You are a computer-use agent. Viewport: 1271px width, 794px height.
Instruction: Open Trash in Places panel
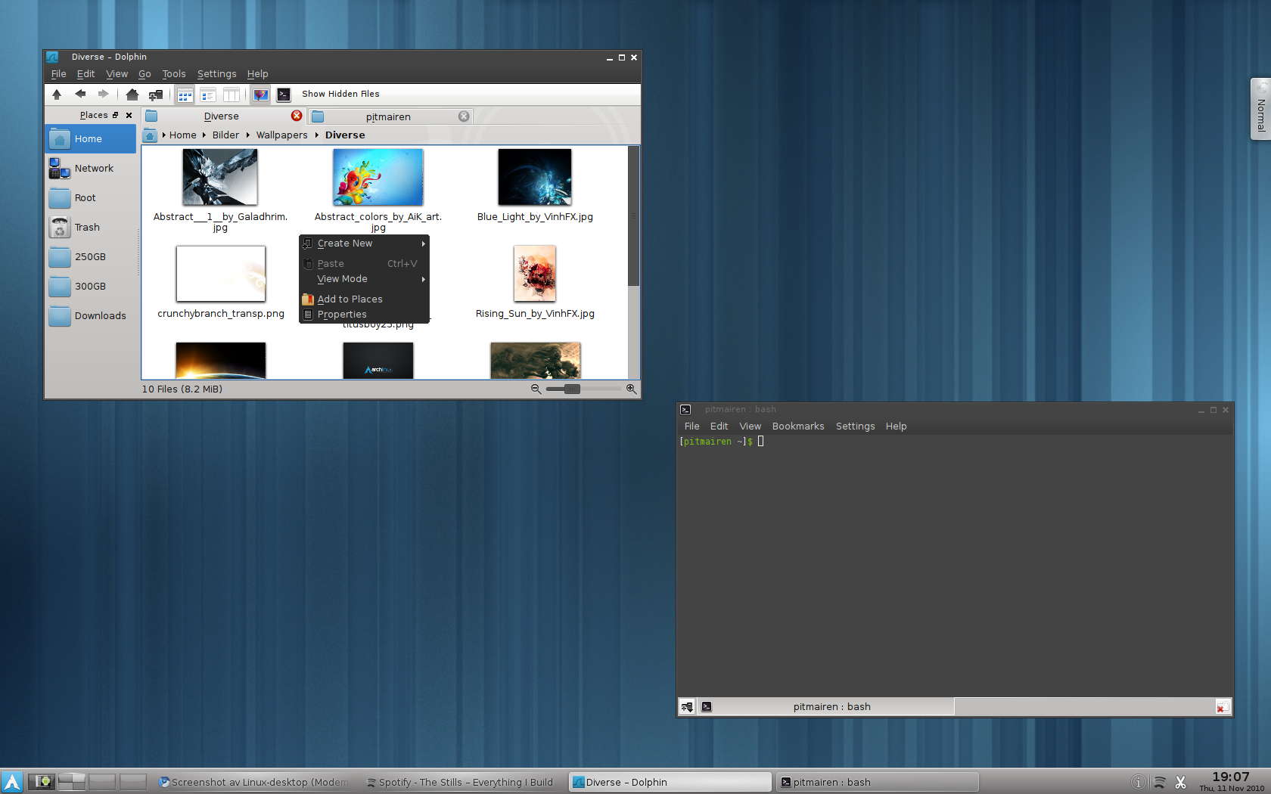(90, 228)
